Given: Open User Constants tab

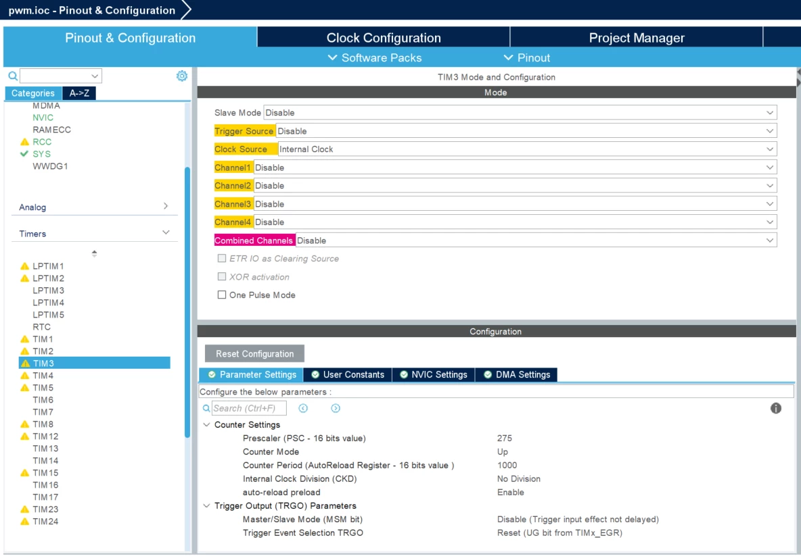Looking at the screenshot, I should click(x=347, y=374).
